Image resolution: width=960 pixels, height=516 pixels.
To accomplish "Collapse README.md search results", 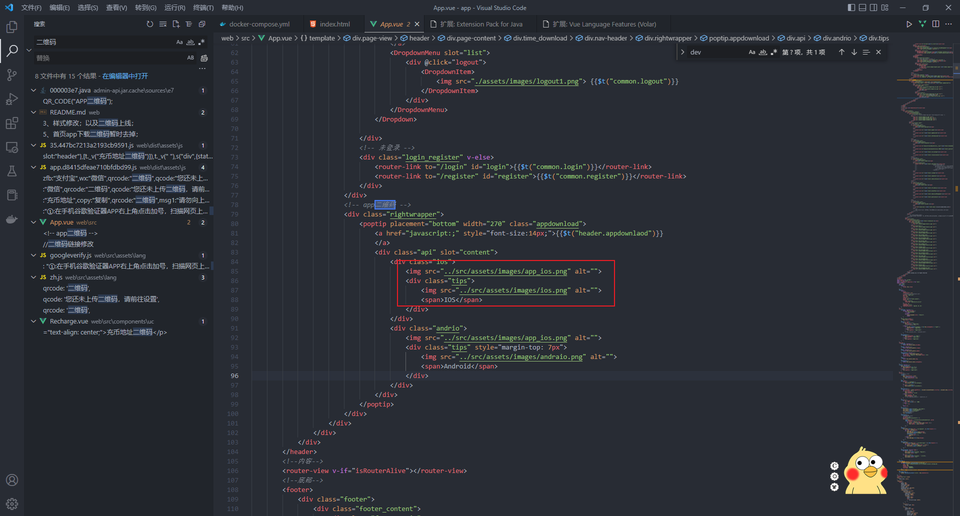I will pyautogui.click(x=33, y=112).
